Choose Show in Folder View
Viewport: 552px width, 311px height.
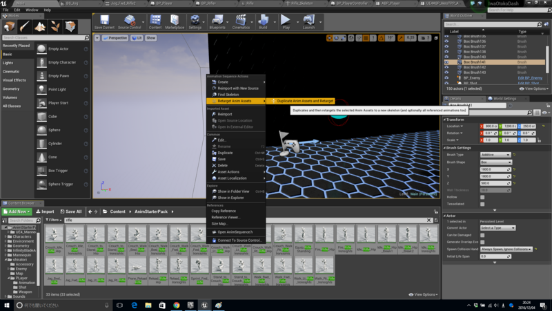pyautogui.click(x=235, y=191)
